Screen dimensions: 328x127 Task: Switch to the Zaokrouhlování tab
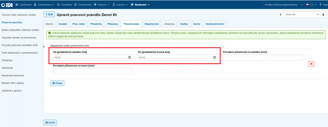[x=215, y=24]
